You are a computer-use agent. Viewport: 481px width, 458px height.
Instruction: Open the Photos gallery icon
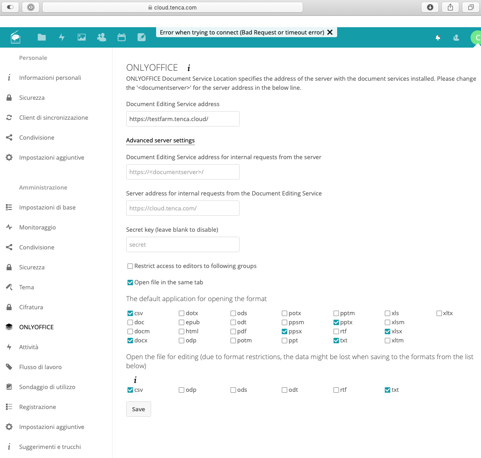82,37
